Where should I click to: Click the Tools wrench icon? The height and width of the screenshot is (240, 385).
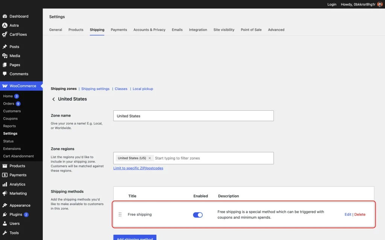point(5,232)
